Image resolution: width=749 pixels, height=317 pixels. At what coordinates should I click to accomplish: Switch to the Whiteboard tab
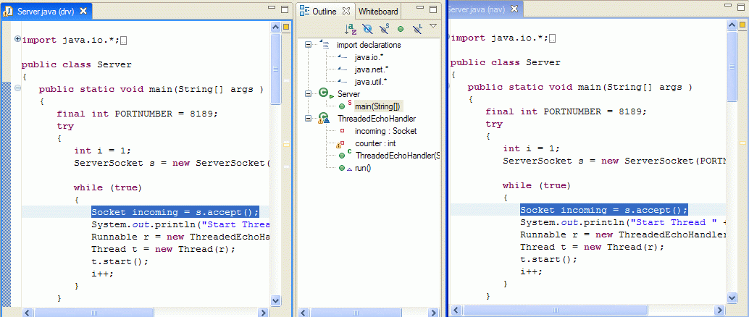[377, 12]
